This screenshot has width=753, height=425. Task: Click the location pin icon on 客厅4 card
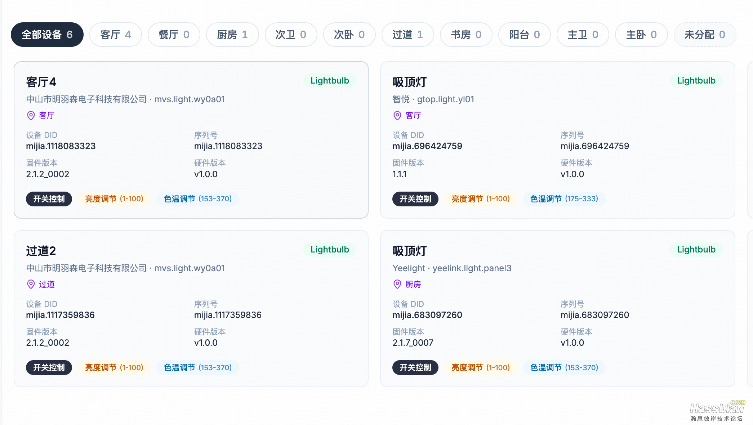(x=31, y=116)
